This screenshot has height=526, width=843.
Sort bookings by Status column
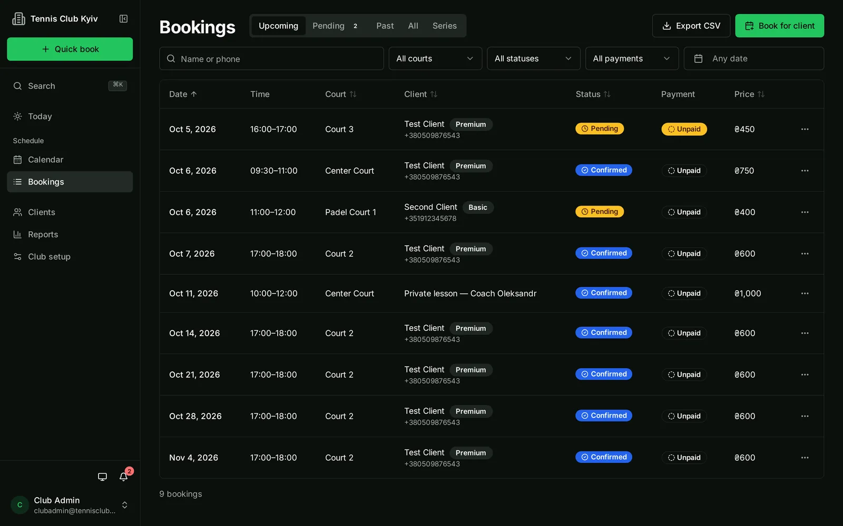pyautogui.click(x=593, y=94)
